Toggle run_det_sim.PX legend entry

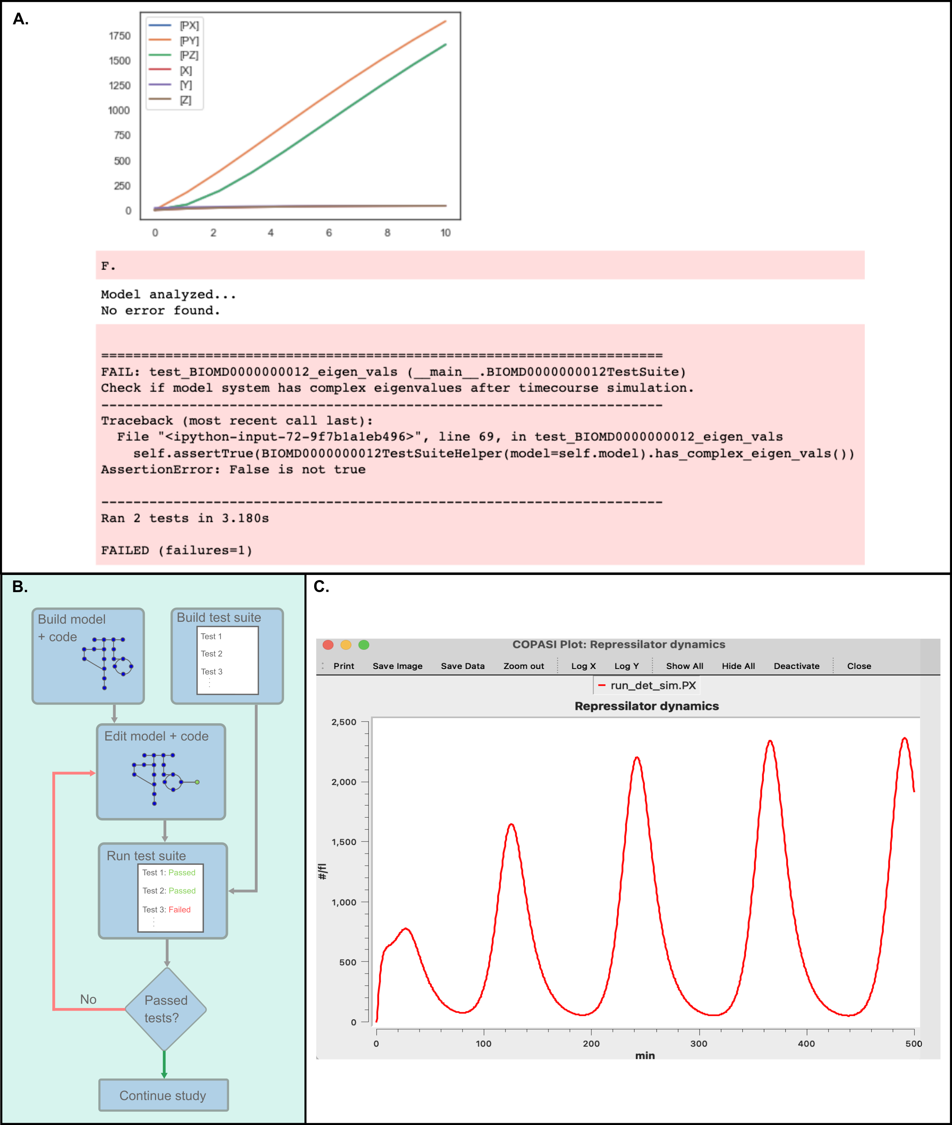(646, 685)
